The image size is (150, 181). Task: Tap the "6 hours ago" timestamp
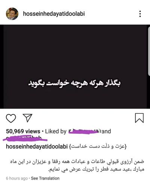coord(17,178)
